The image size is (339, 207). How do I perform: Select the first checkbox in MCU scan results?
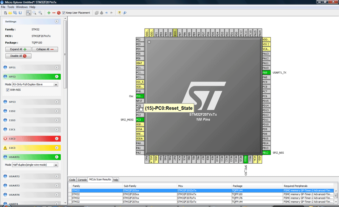(70, 190)
